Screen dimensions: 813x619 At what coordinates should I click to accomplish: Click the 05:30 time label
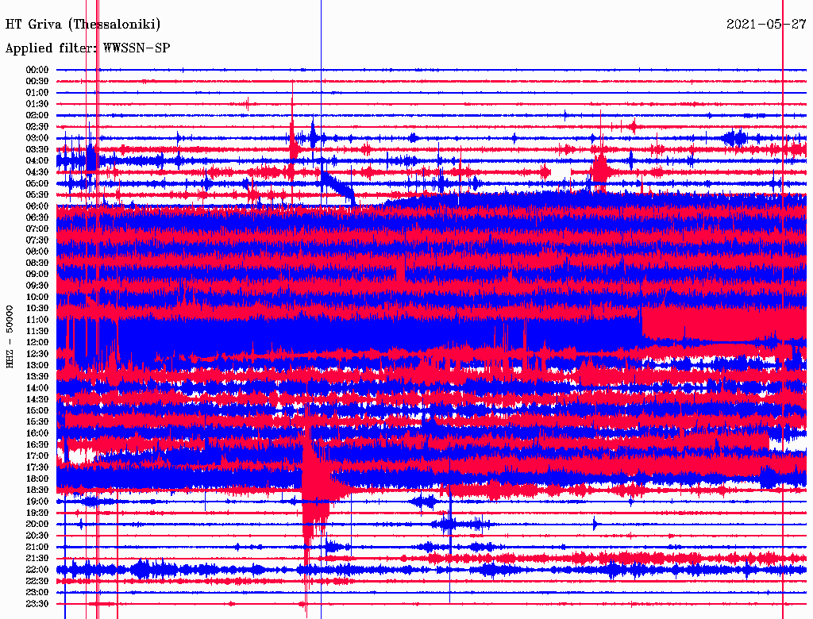point(37,194)
